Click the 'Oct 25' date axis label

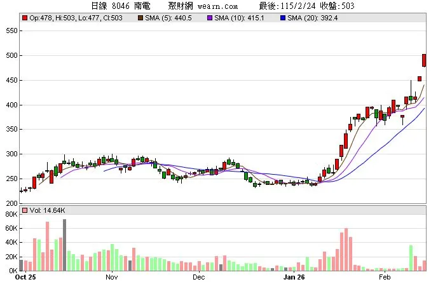coord(25,277)
